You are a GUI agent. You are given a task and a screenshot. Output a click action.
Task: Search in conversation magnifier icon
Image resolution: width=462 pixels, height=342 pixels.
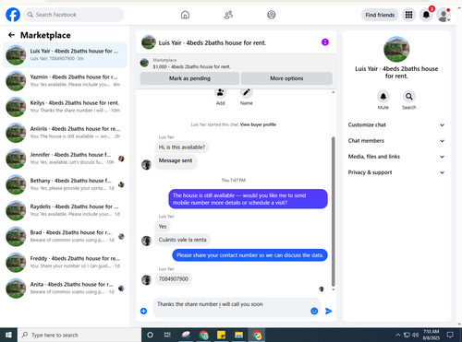409,97
